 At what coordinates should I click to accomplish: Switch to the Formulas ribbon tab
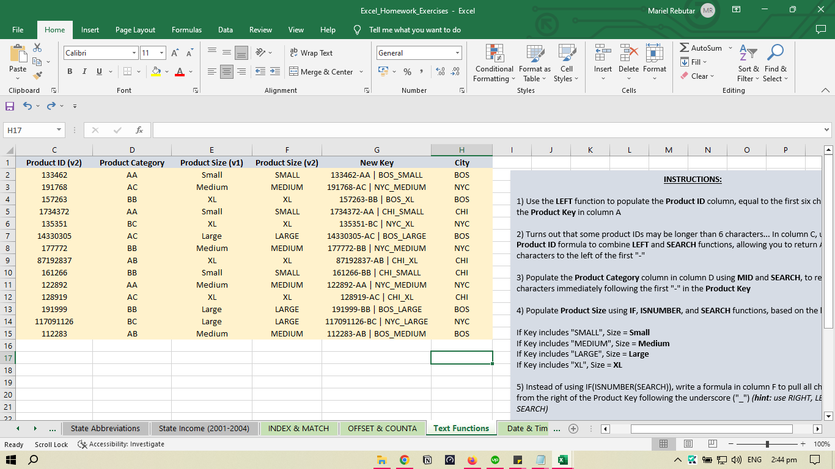(x=186, y=29)
